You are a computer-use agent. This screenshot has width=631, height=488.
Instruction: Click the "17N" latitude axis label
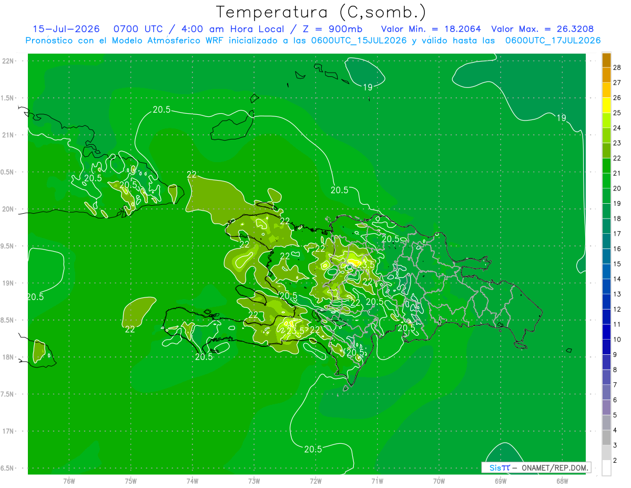(x=7, y=431)
